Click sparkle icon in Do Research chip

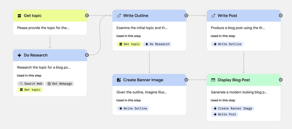coord(147,44)
